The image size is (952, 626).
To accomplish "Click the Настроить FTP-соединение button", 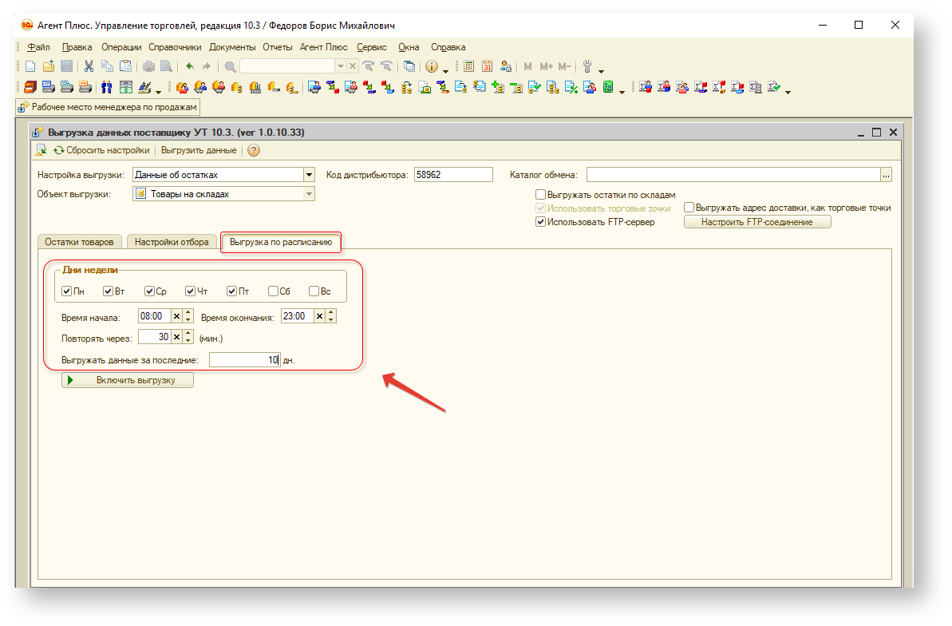I will tap(757, 222).
